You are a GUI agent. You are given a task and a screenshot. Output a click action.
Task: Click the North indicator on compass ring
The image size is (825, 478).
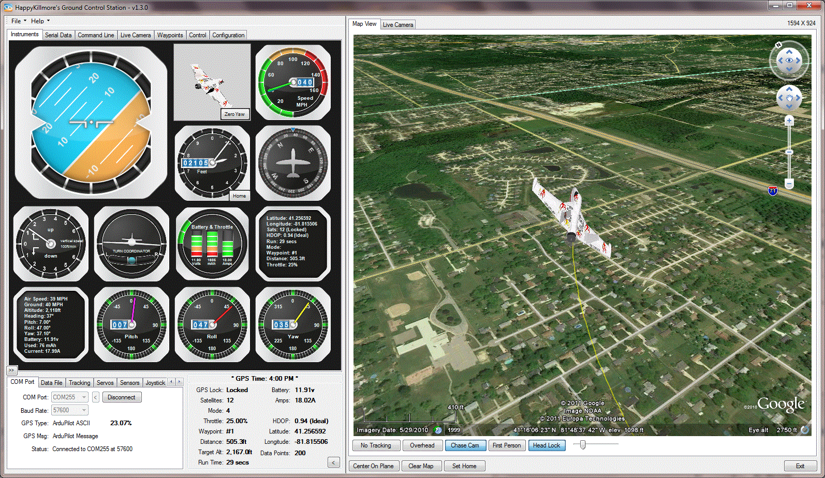[778, 45]
